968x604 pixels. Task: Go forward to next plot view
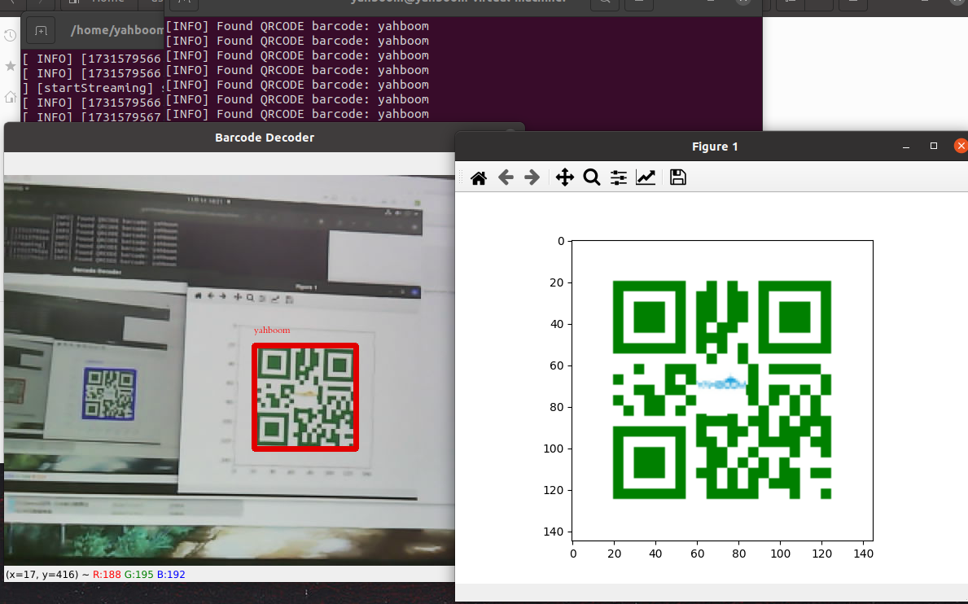tap(532, 177)
